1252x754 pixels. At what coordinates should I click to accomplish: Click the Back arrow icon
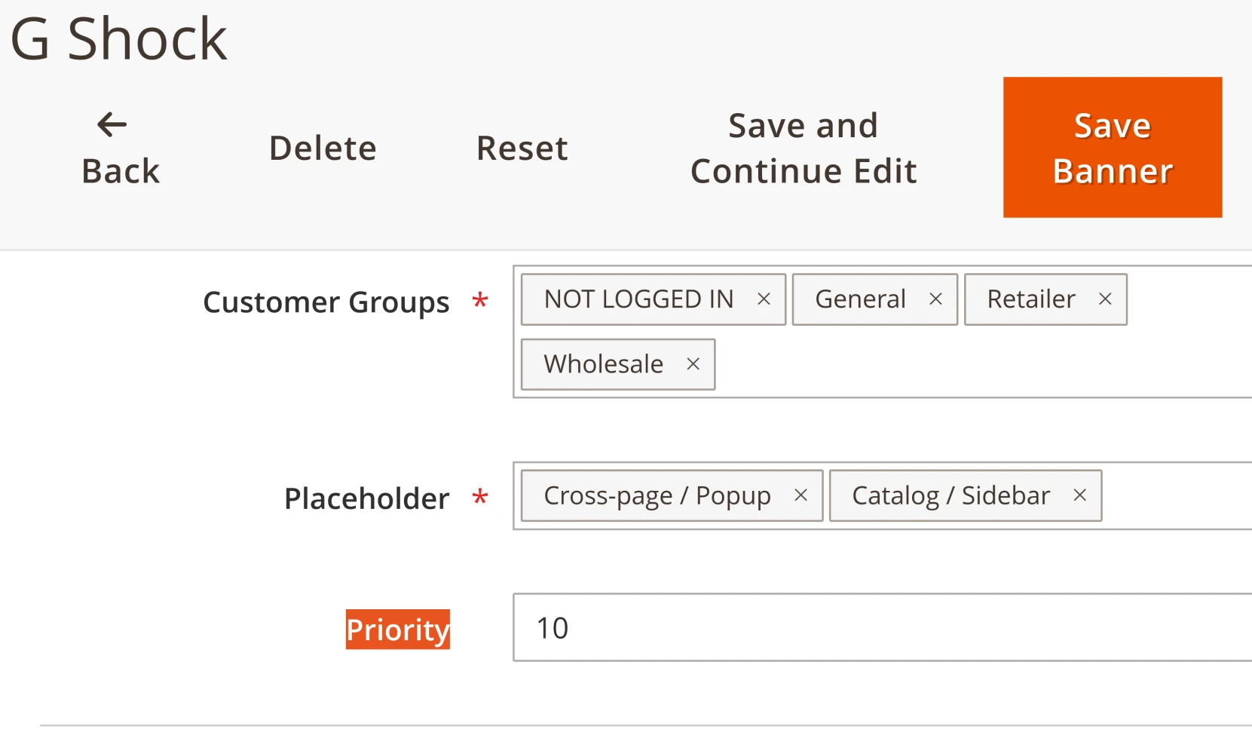click(112, 124)
